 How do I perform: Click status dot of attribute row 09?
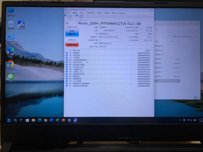67,71
